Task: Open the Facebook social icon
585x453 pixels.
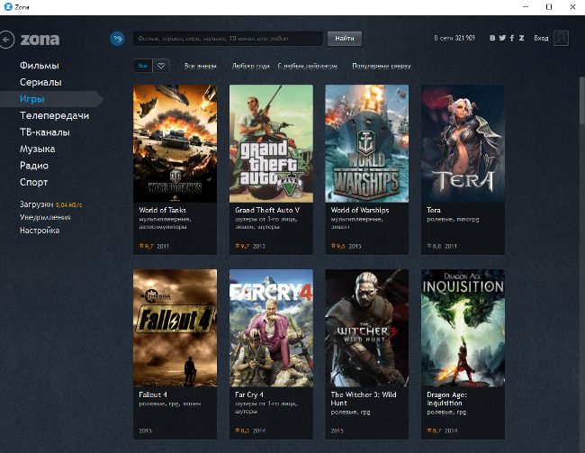Action: tap(512, 39)
